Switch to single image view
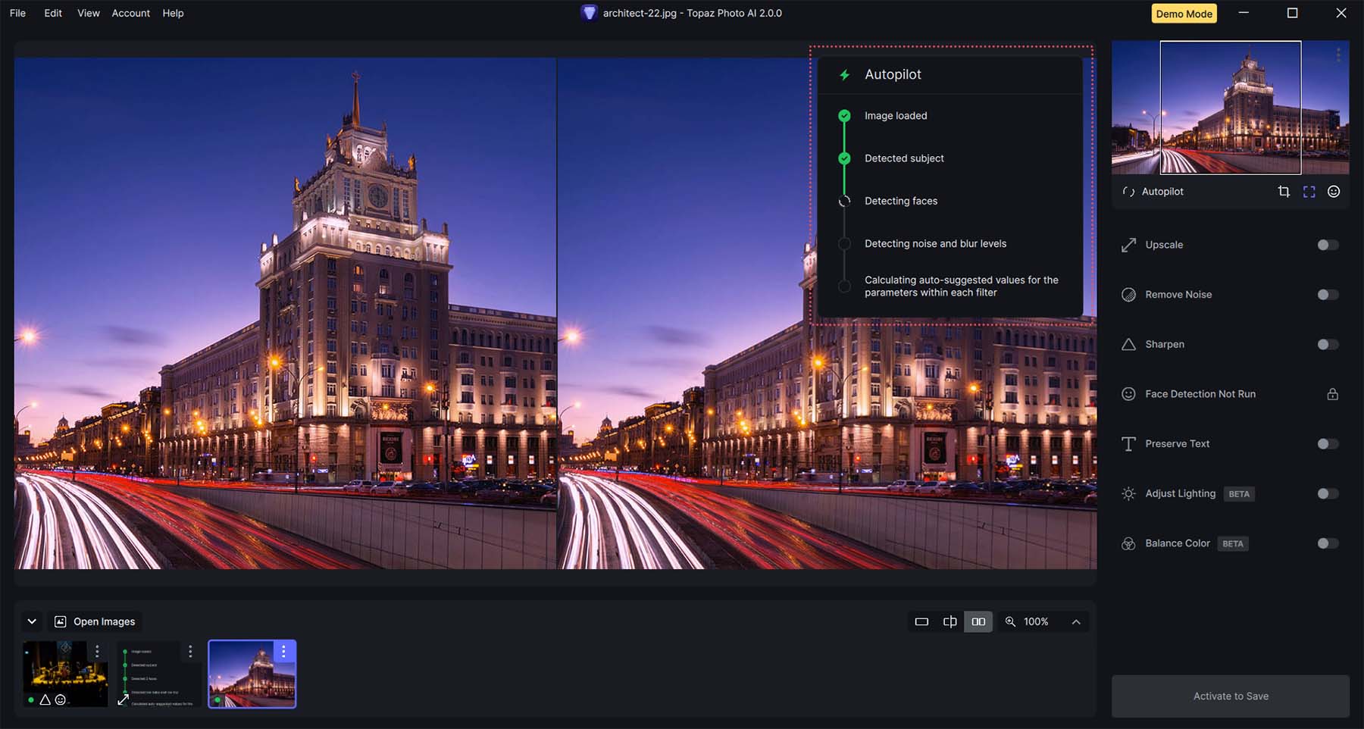 [921, 621]
